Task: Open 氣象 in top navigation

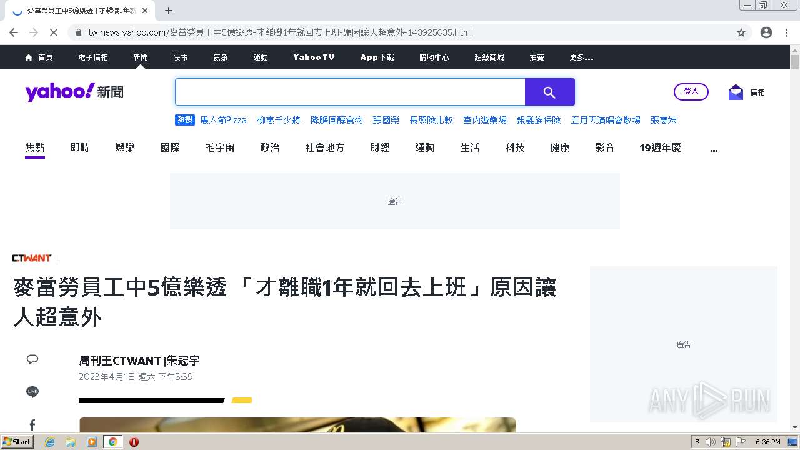Action: pyautogui.click(x=221, y=57)
